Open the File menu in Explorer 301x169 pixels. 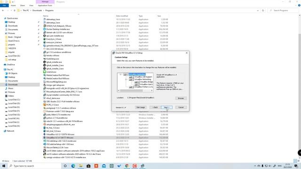(x=4, y=6)
